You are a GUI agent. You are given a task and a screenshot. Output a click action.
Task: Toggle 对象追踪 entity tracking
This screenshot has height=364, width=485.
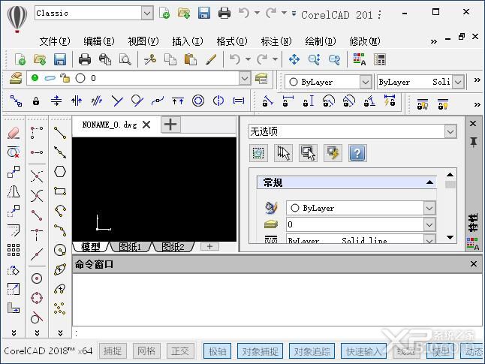tap(312, 351)
